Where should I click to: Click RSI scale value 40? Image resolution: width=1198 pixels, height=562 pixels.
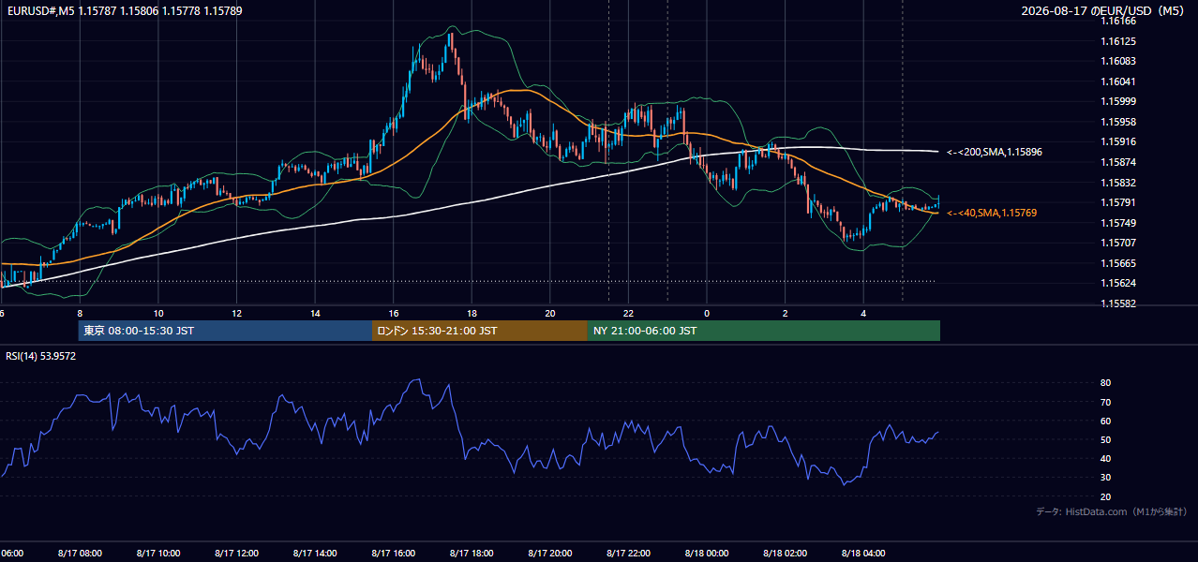(x=1105, y=458)
